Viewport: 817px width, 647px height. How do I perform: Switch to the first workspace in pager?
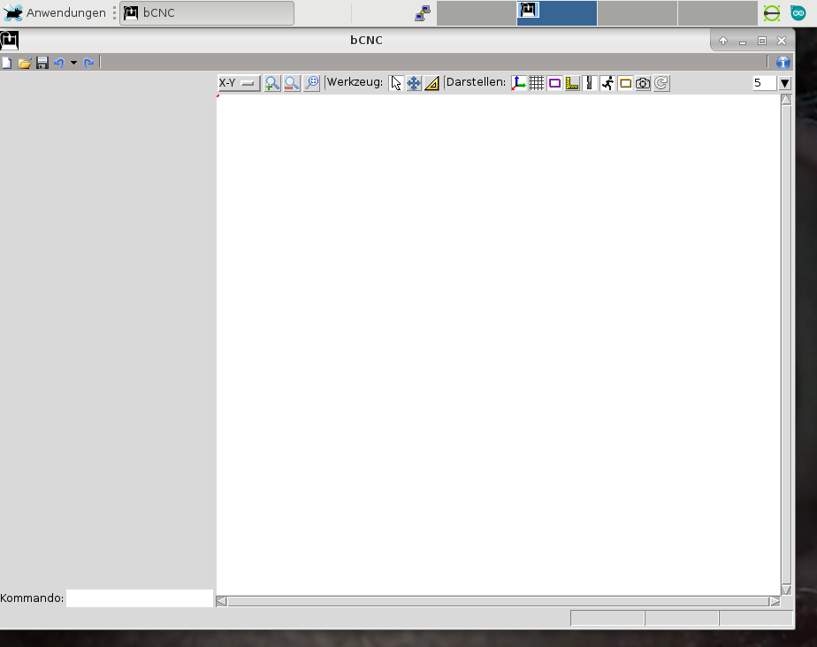click(x=477, y=13)
